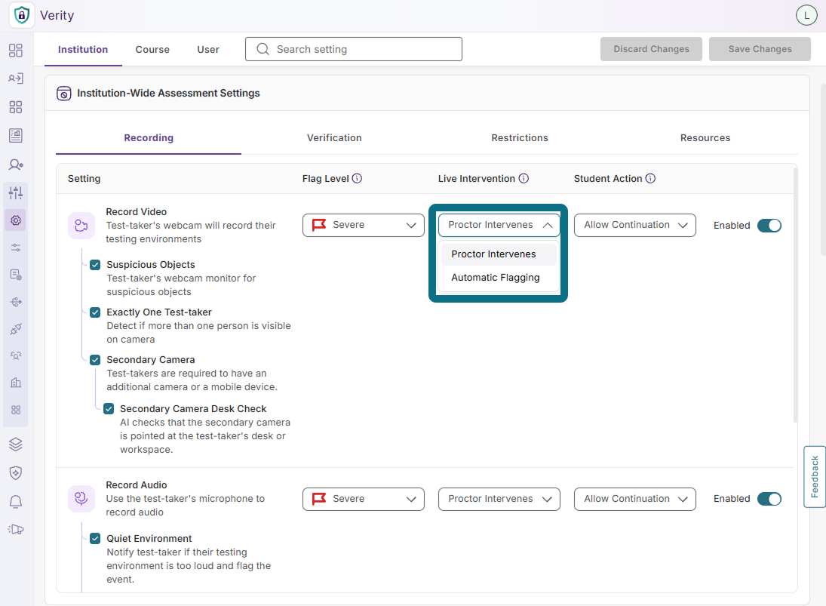Choose Automatic Flagging from the open list

click(499, 278)
